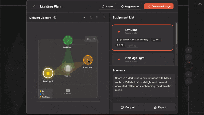This screenshot has width=204, height=115.
Task: Toggle the eye visibility icon top right
Action: [200, 4]
